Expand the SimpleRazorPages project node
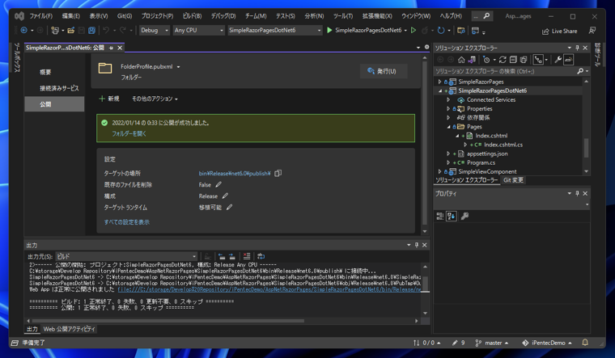The width and height of the screenshot is (615, 358). (439, 82)
